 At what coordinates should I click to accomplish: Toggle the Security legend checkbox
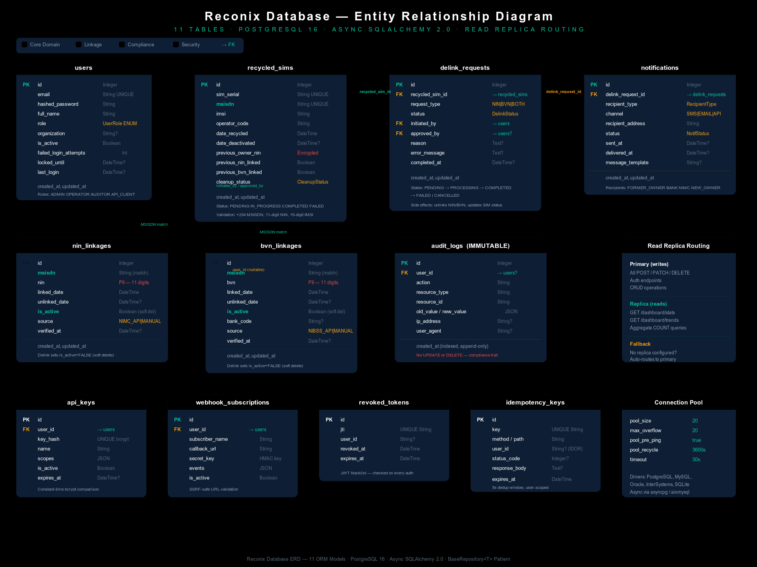pyautogui.click(x=176, y=44)
